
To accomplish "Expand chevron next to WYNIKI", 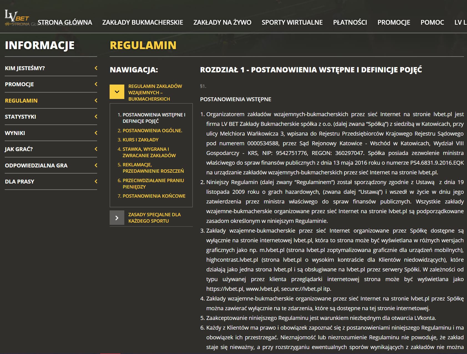I will click(x=96, y=133).
